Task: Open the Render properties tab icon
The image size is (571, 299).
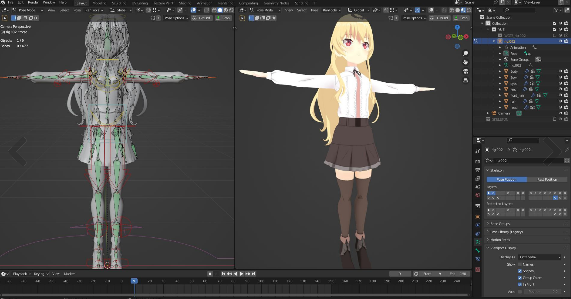Action: (x=478, y=162)
